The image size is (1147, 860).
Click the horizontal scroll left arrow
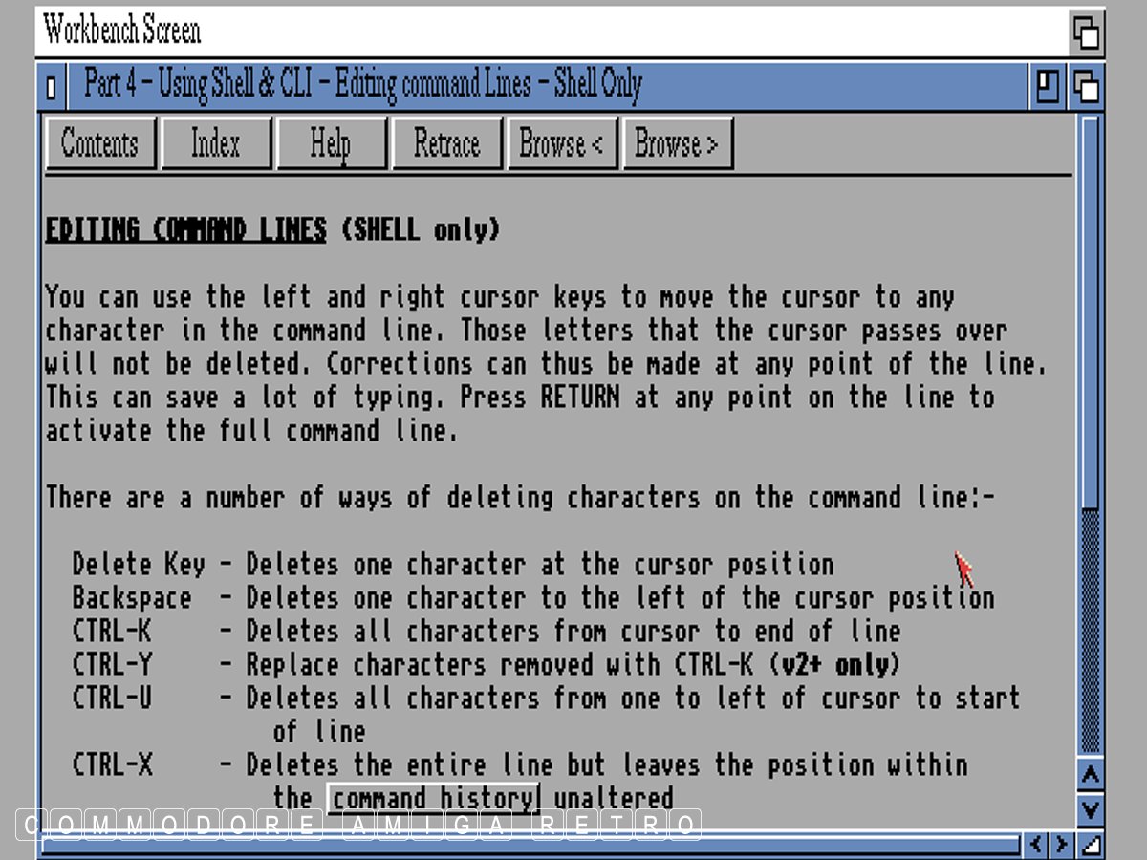(1037, 845)
